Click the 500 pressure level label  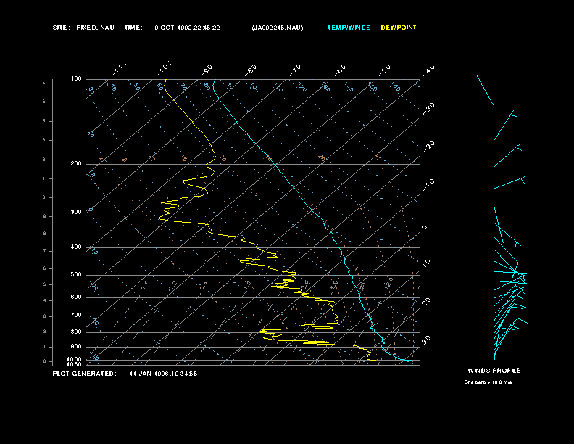(76, 275)
